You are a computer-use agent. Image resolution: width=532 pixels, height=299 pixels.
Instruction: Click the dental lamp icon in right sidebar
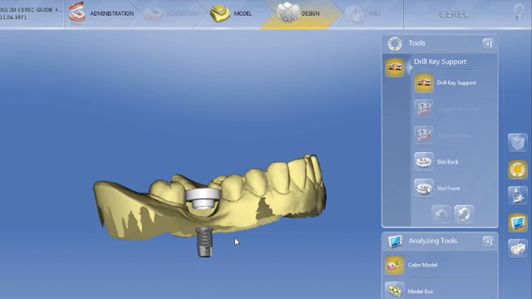pos(517,196)
